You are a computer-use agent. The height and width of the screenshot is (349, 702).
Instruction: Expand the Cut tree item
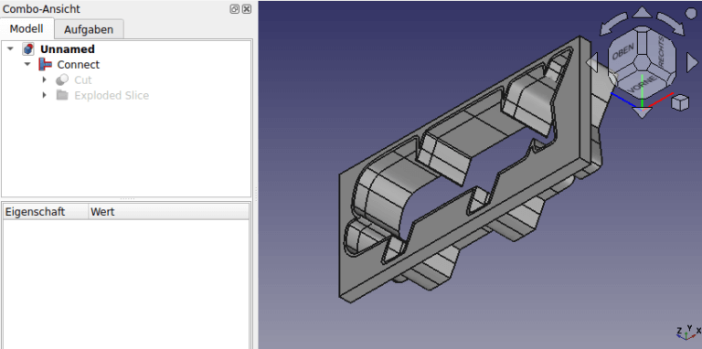44,80
